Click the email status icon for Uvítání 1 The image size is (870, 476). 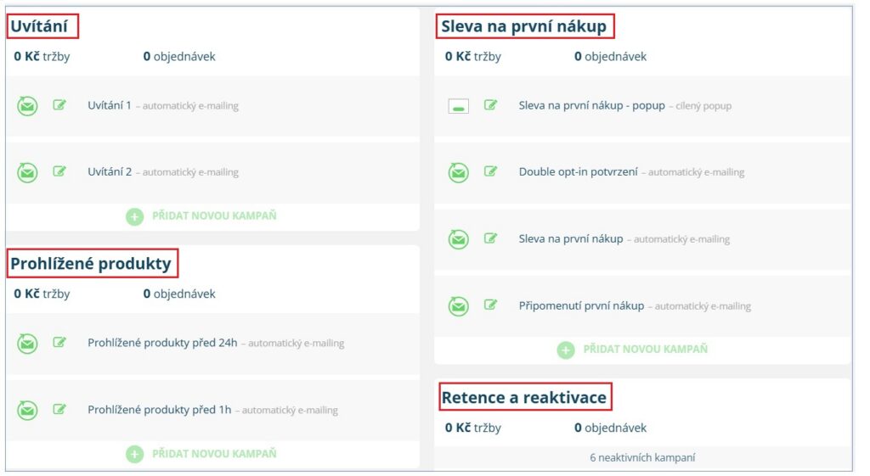pyautogui.click(x=28, y=106)
